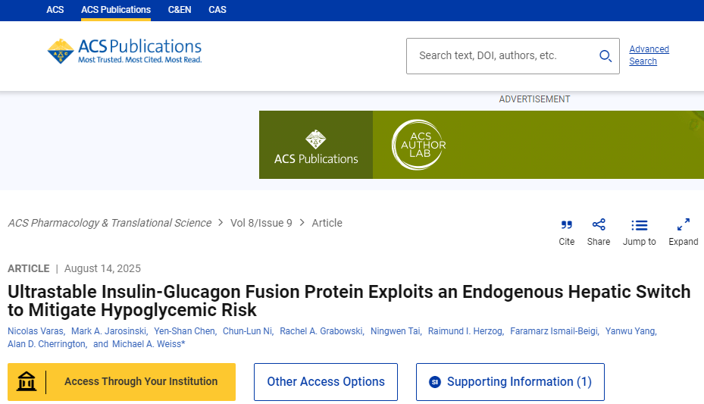Go to Vol 8/Issue 9 breadcrumb
Viewport: 704px width, 404px height.
261,223
